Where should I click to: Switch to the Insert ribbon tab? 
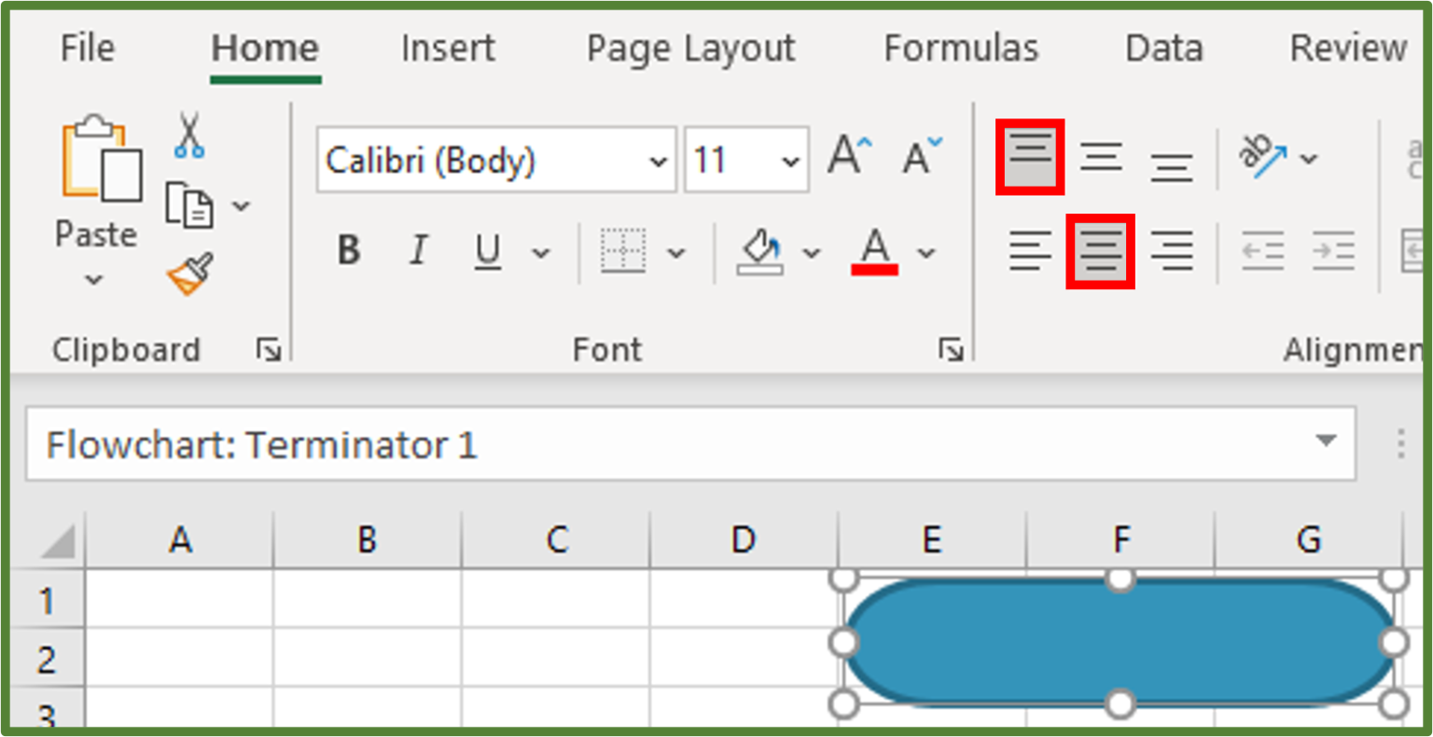(447, 49)
